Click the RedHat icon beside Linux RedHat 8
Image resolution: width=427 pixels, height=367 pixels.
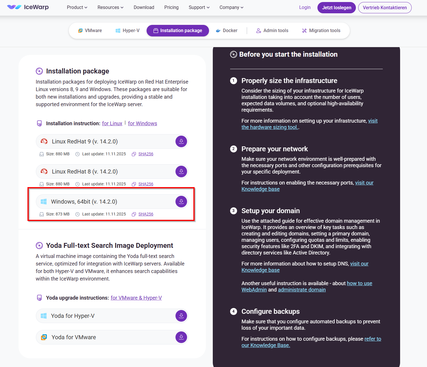[x=44, y=171]
